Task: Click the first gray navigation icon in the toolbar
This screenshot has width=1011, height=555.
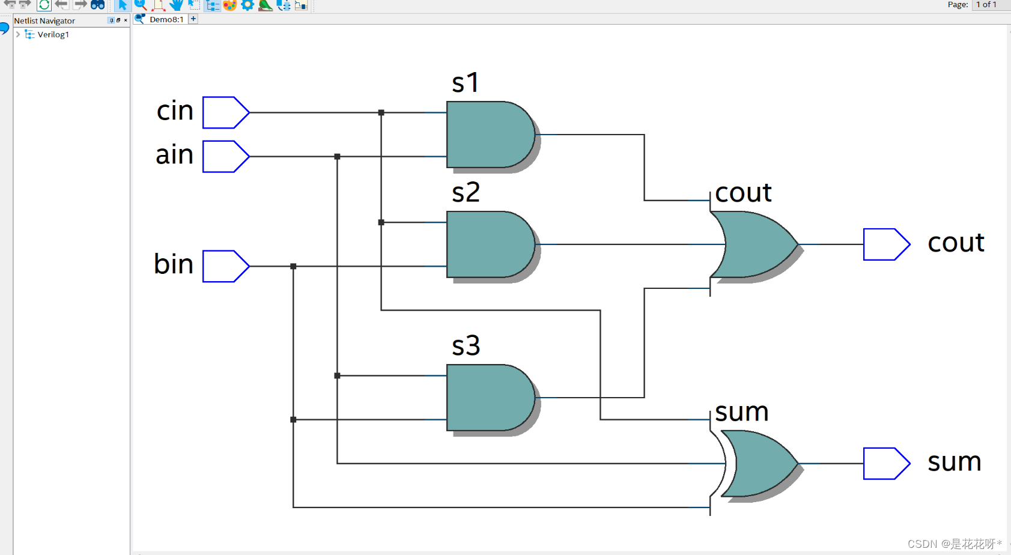Action: pos(9,4)
